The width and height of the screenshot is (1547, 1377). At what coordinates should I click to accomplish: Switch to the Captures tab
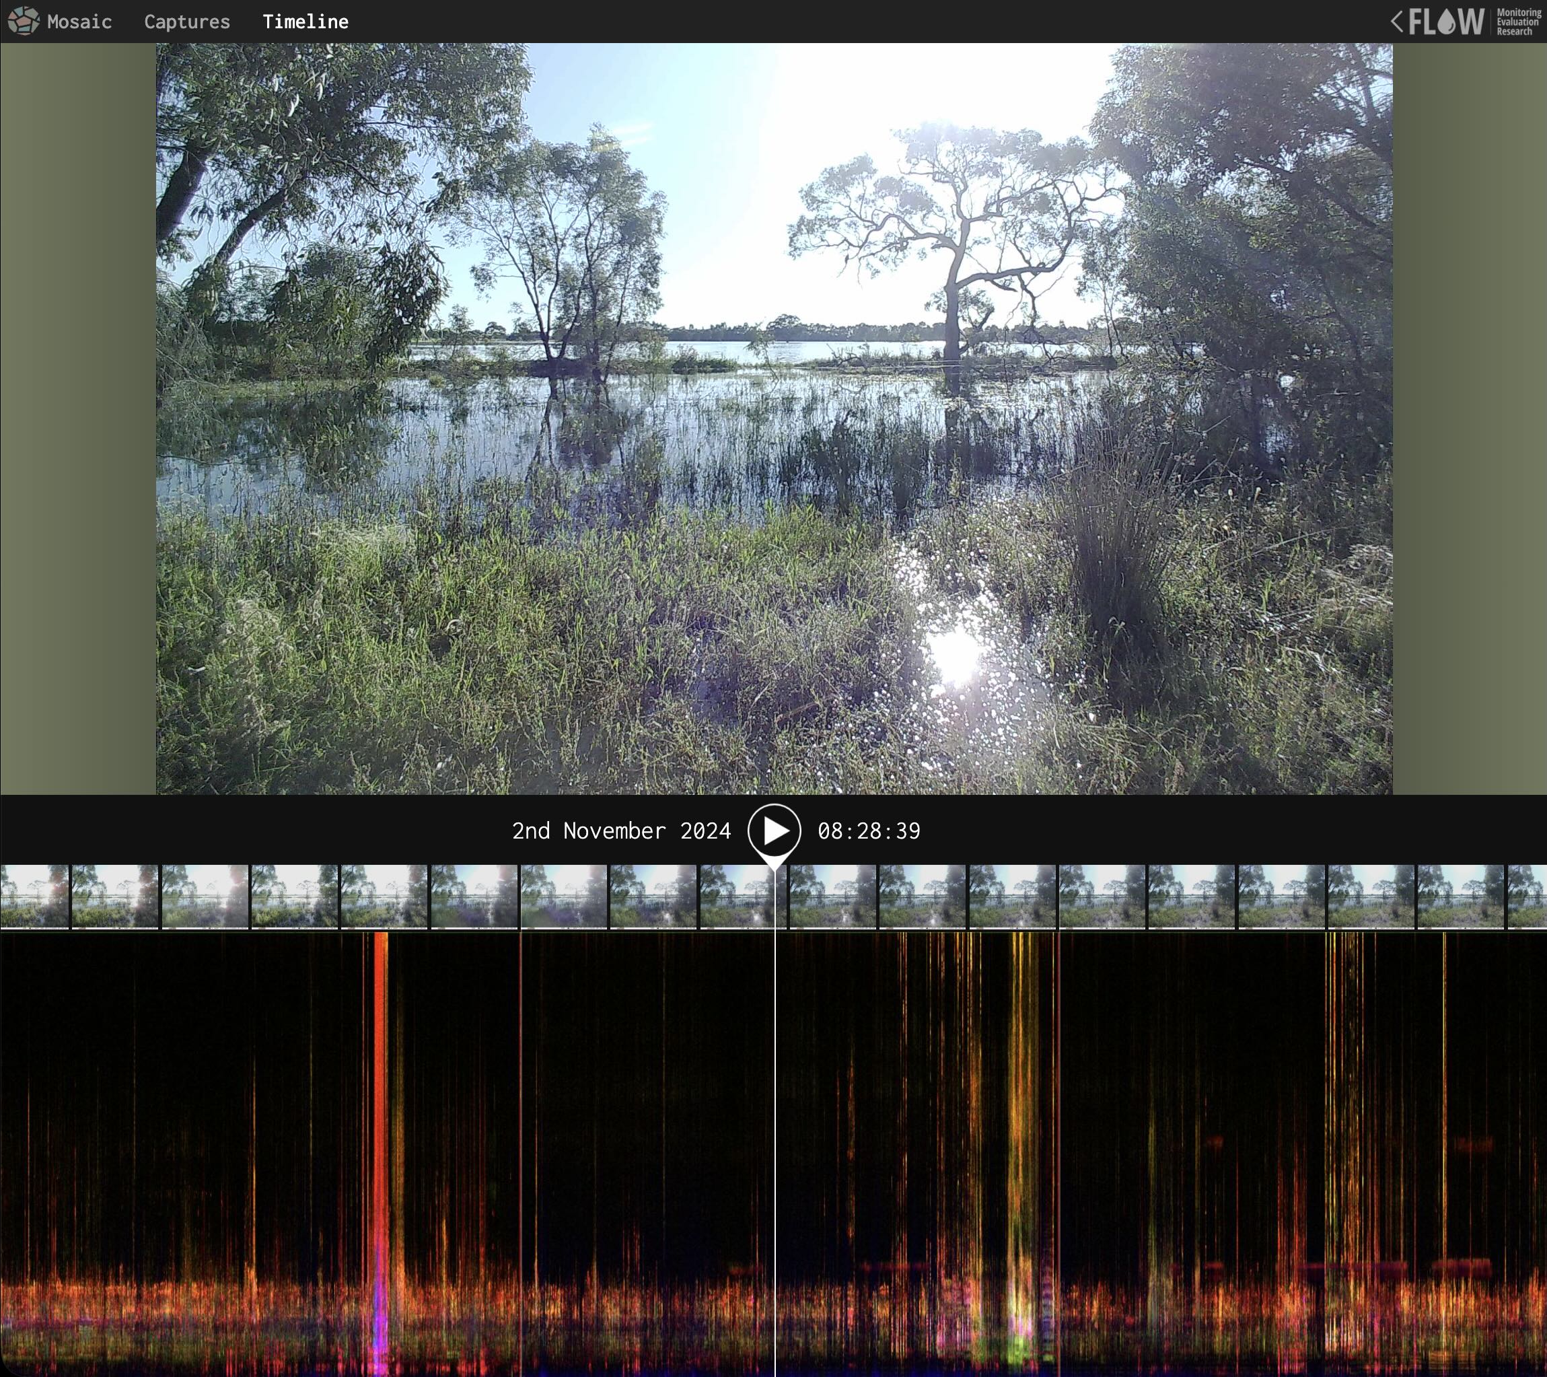[187, 22]
